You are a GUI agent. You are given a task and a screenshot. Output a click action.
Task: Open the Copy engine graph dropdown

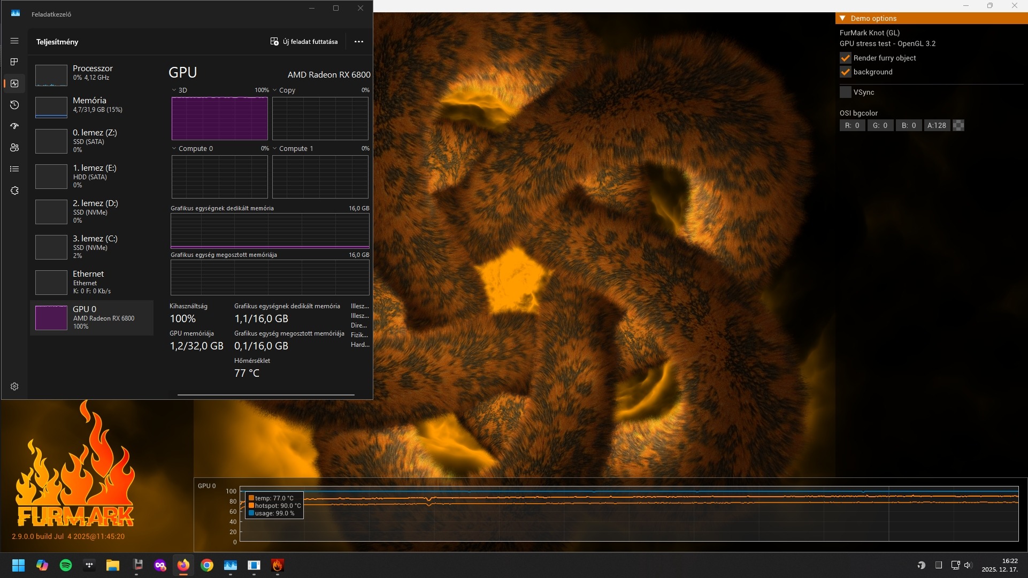275,90
